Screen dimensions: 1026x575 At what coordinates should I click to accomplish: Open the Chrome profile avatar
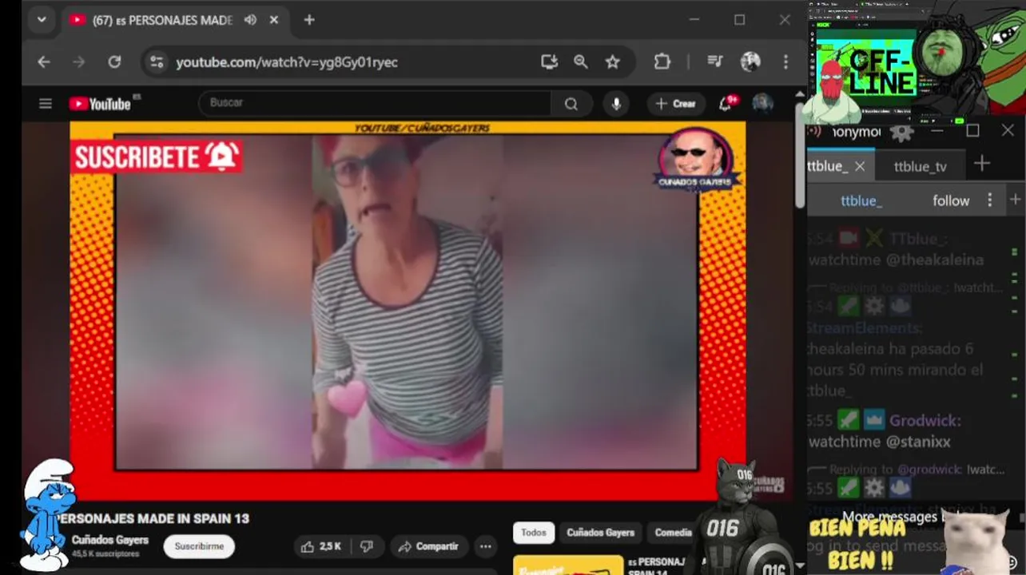pos(750,61)
